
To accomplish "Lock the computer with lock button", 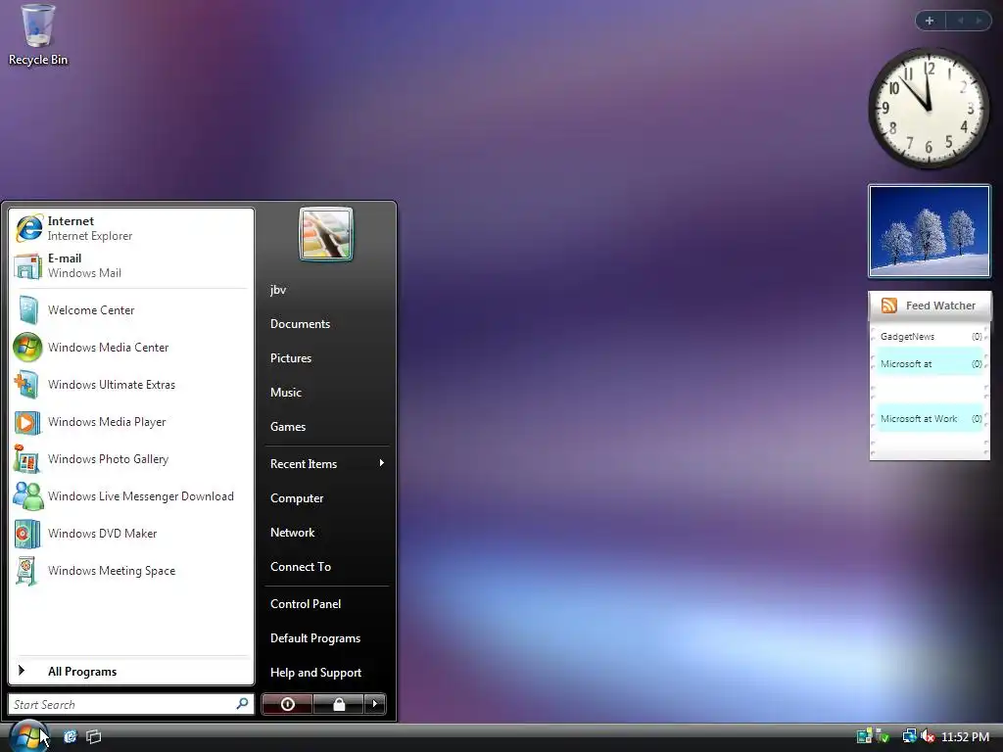I will tap(338, 704).
